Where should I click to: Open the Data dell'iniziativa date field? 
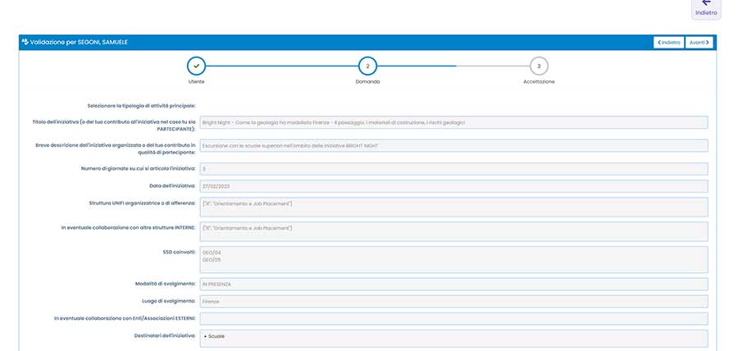(453, 186)
